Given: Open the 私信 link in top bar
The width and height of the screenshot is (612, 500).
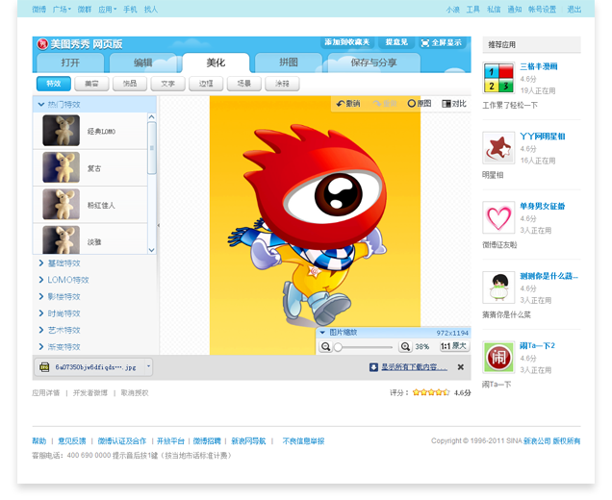Looking at the screenshot, I should (494, 10).
